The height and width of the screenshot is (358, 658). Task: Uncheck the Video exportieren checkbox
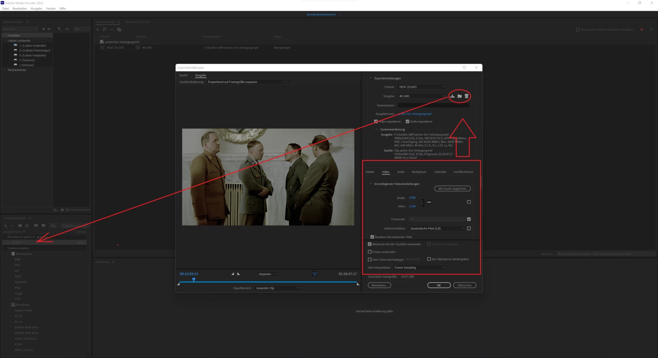pos(376,121)
